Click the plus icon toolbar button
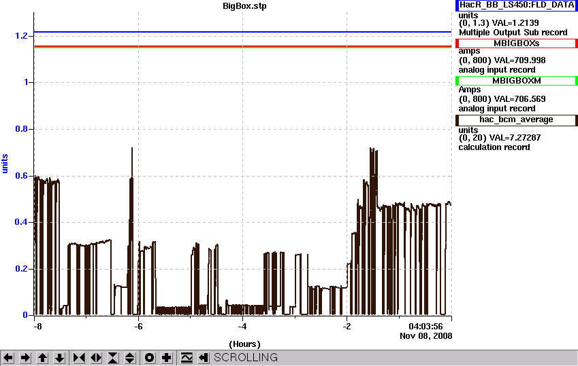Viewport: 578px width, 366px height. (x=167, y=358)
